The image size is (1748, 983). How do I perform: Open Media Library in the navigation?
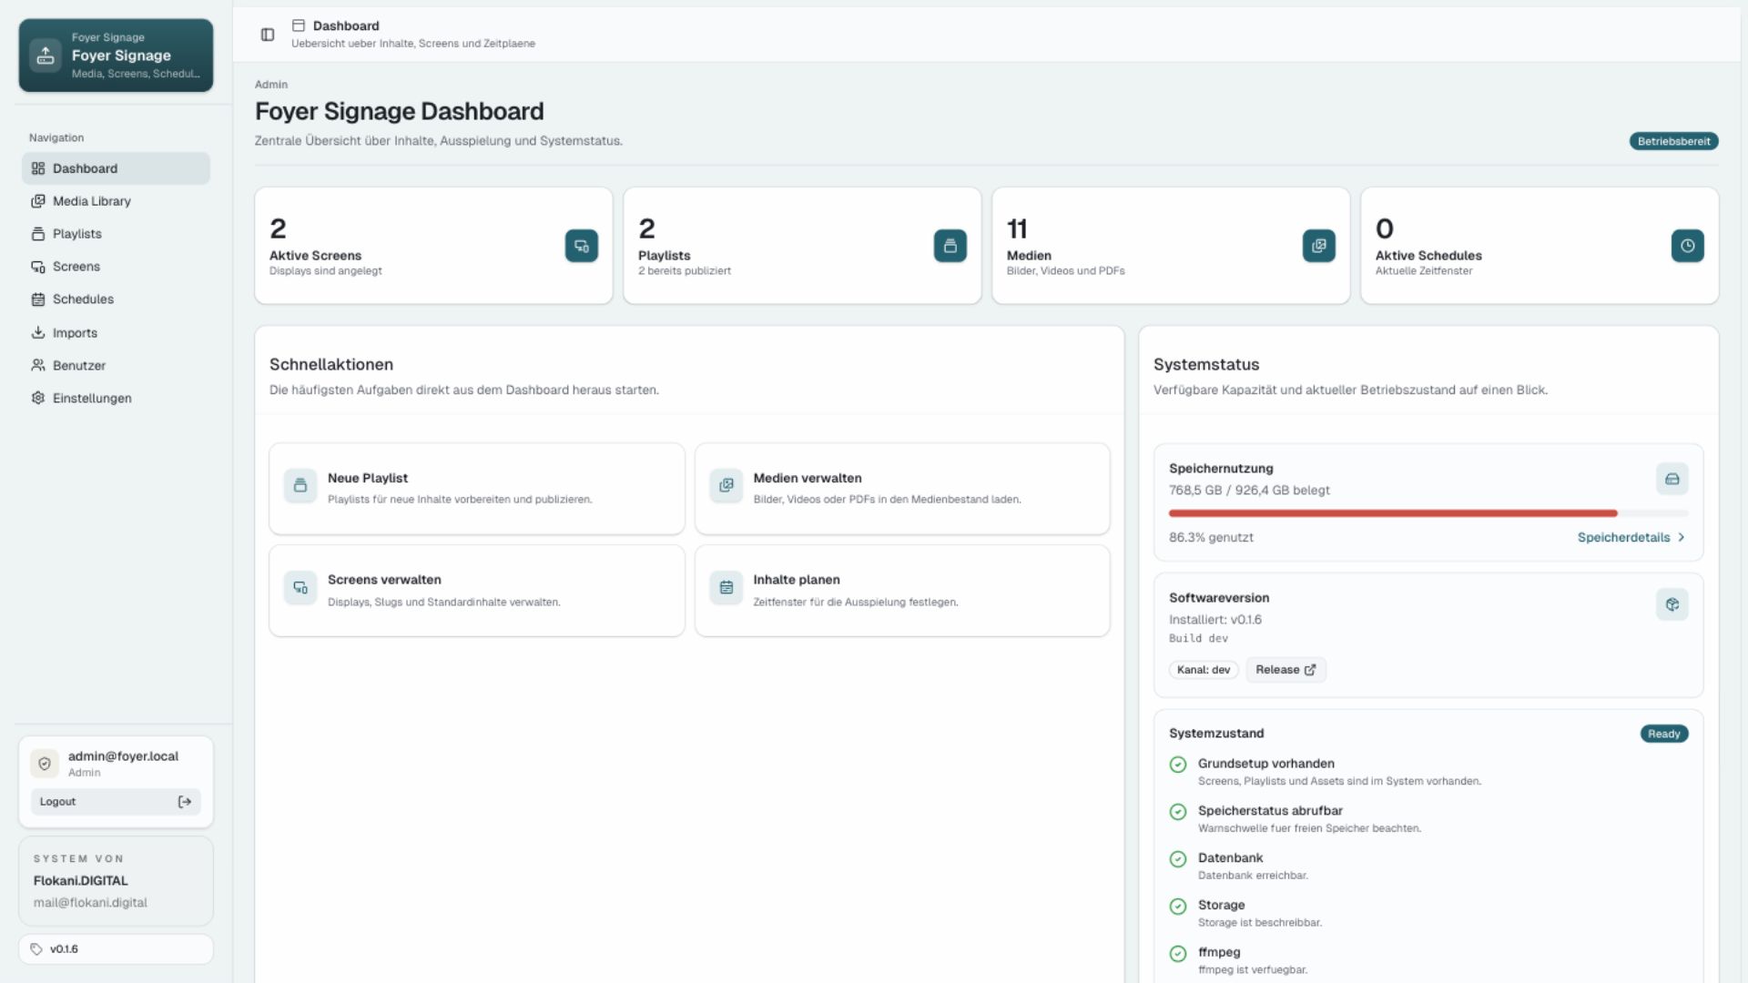116,201
